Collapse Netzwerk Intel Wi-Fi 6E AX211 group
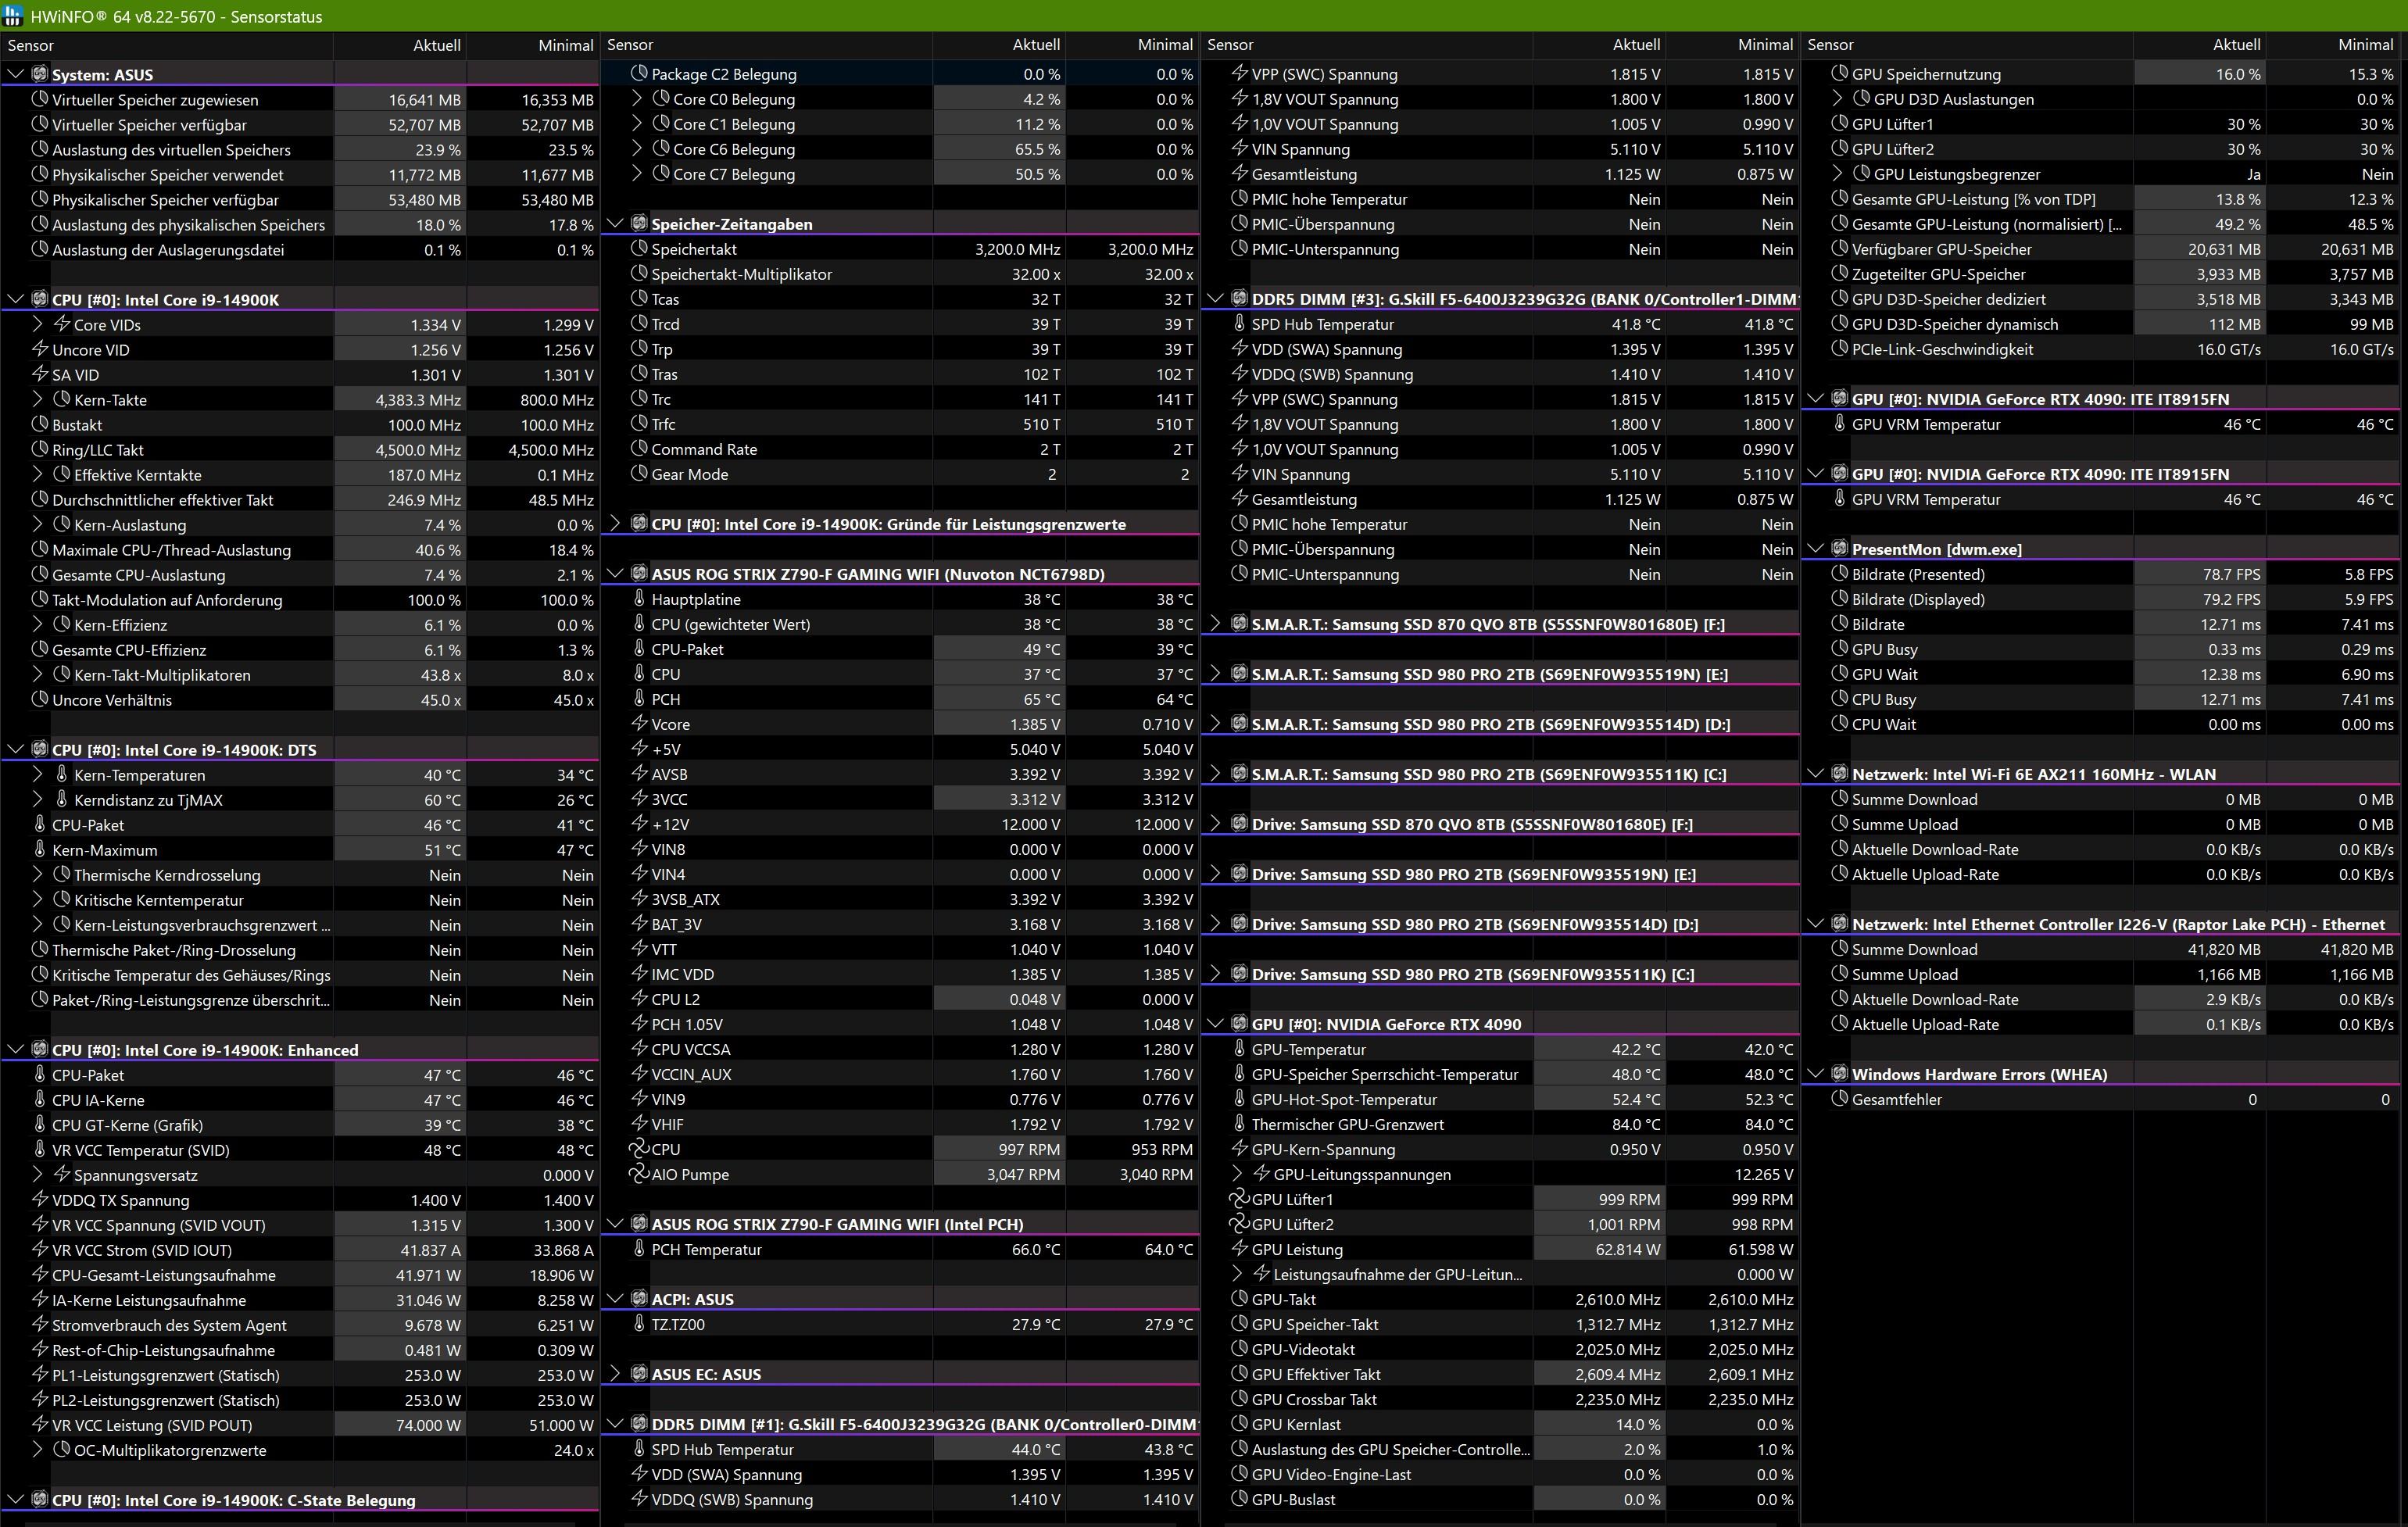The width and height of the screenshot is (2408, 1527). [x=1816, y=773]
